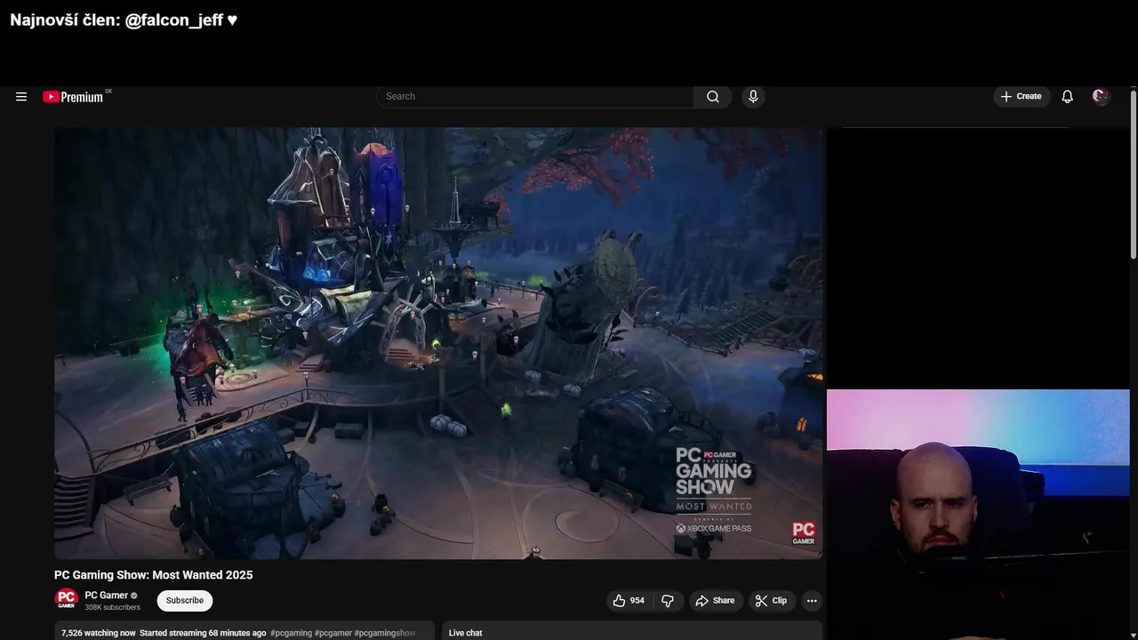Share the video
Screen dimensions: 1138x640
point(716,601)
